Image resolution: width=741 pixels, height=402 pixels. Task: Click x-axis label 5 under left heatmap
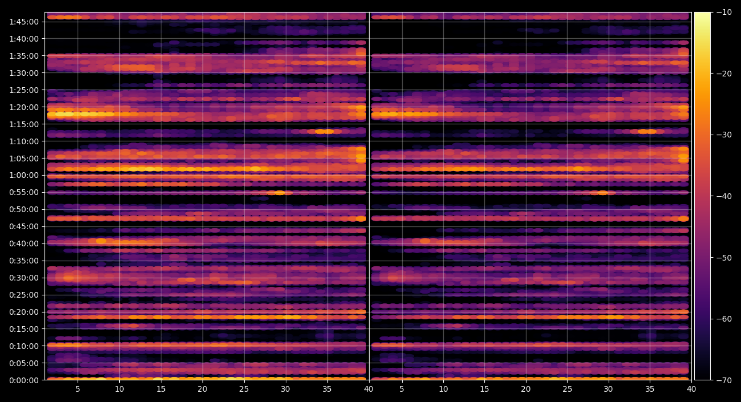pyautogui.click(x=78, y=389)
